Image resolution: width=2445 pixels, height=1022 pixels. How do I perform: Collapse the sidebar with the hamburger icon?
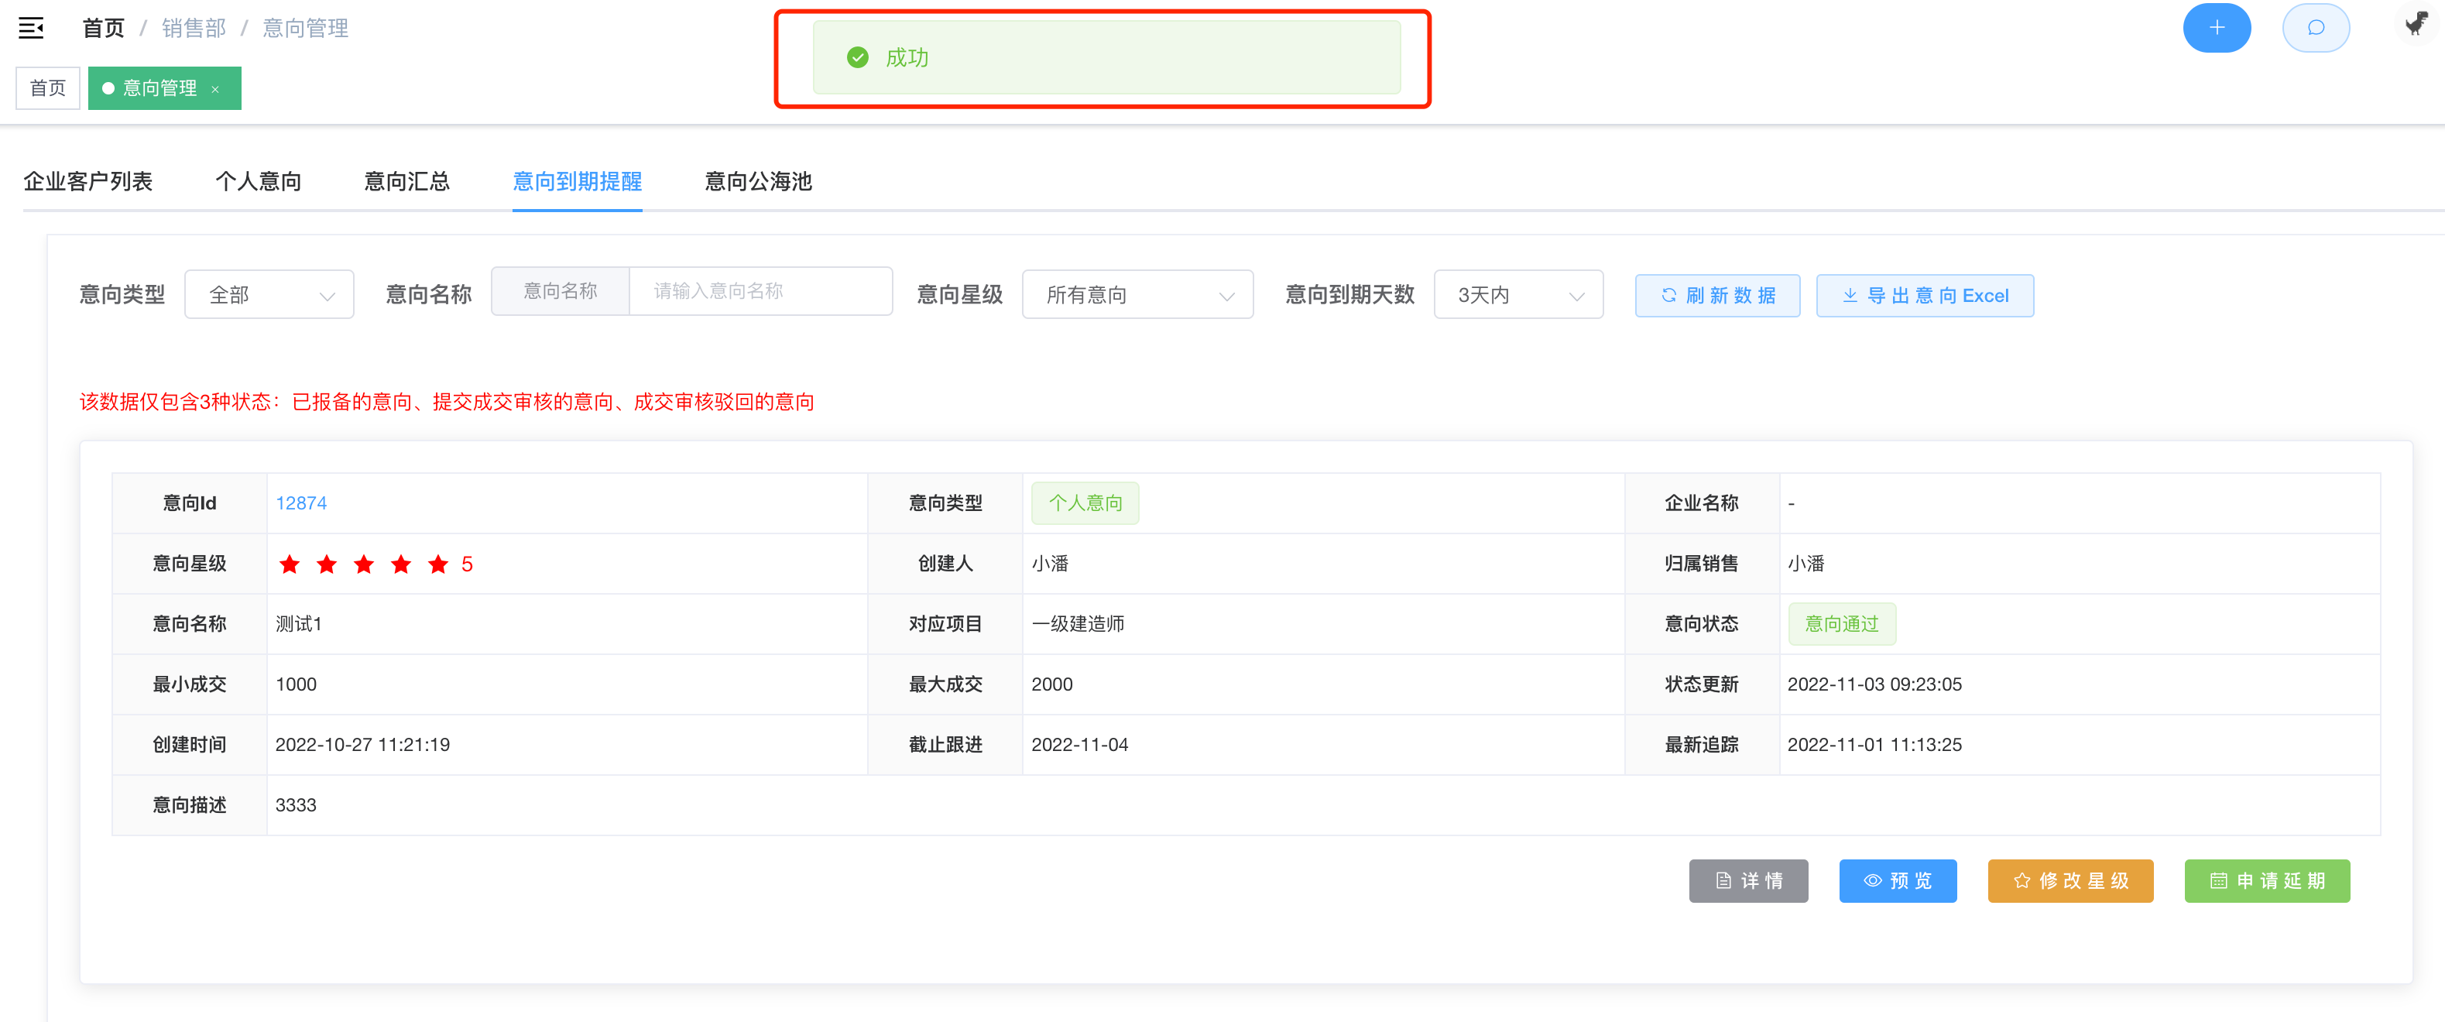pos(31,29)
